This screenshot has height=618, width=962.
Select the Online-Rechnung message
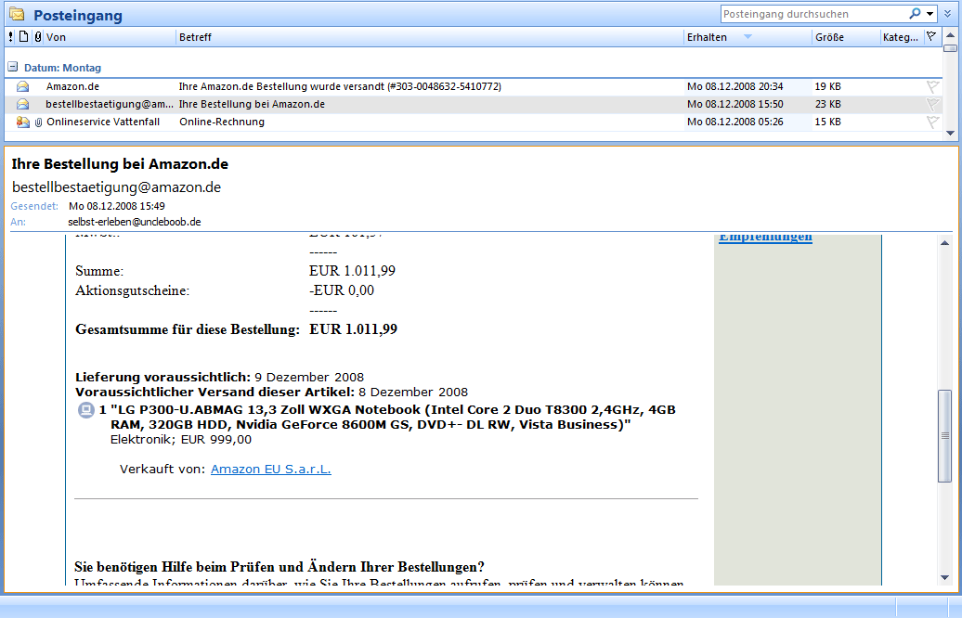[473, 122]
